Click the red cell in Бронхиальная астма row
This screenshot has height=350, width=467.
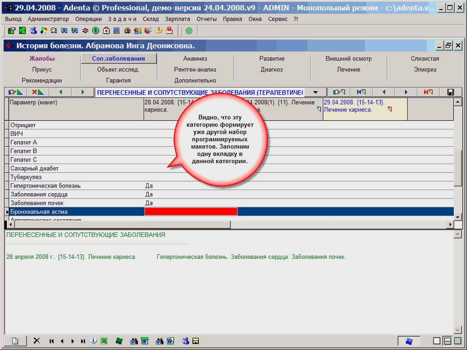point(191,212)
